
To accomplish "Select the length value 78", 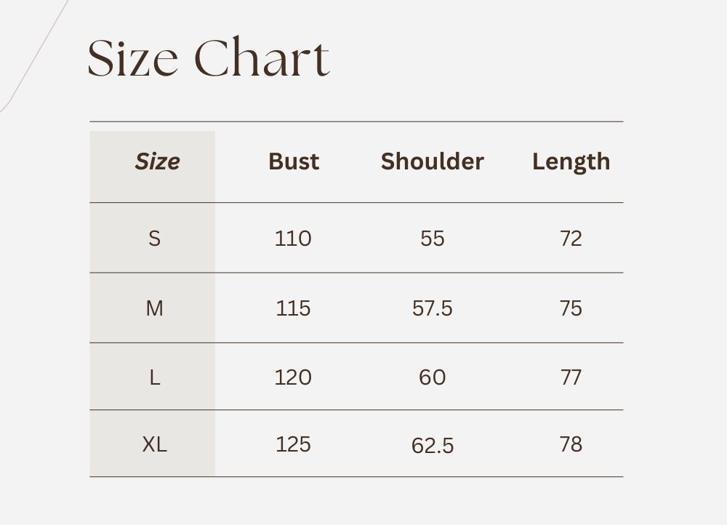I will pyautogui.click(x=571, y=444).
